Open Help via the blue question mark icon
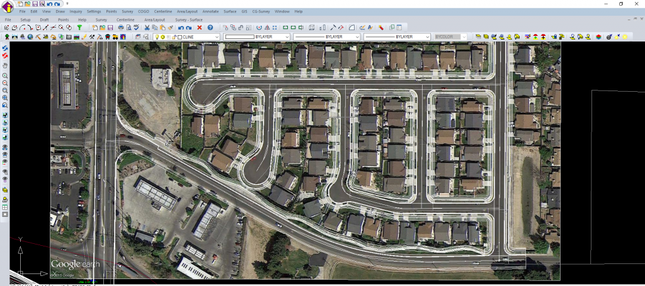 (210, 28)
